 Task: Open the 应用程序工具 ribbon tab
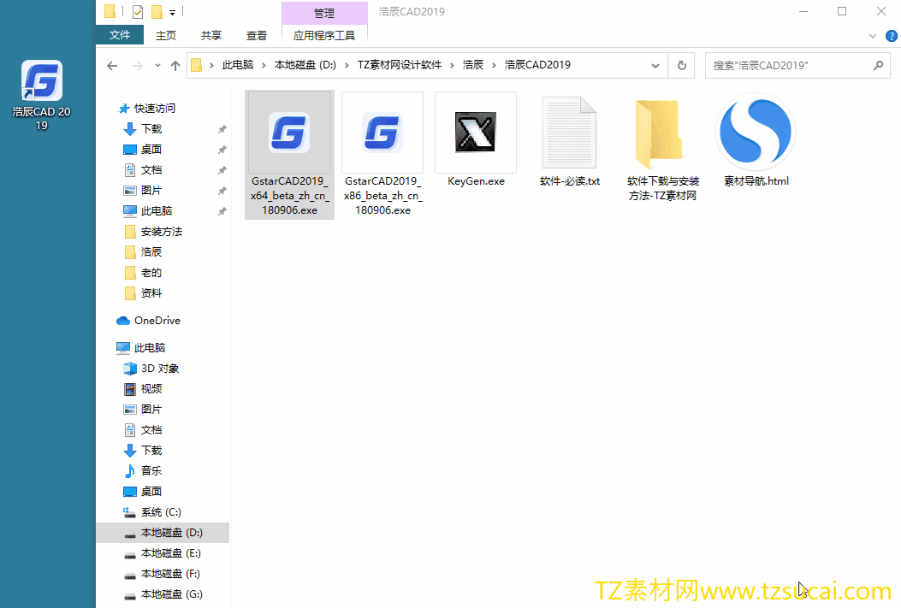(x=324, y=36)
